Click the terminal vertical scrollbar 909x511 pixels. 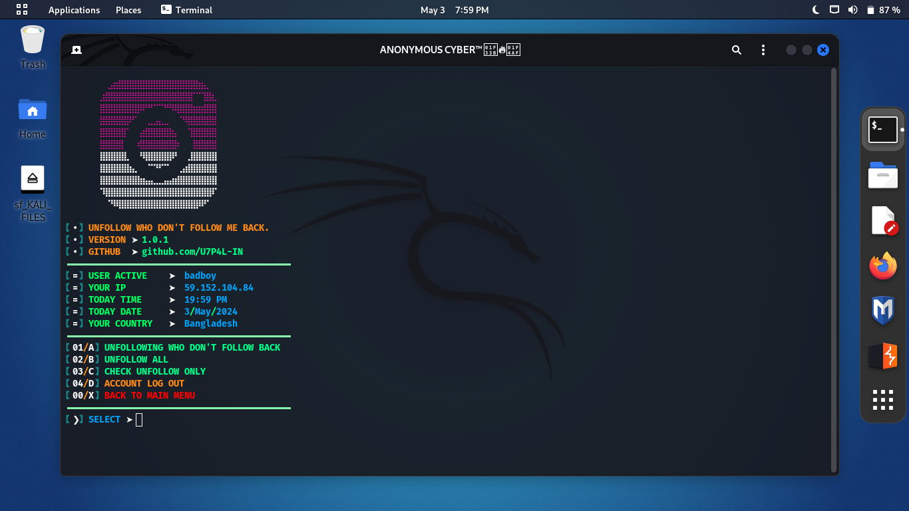pos(834,269)
